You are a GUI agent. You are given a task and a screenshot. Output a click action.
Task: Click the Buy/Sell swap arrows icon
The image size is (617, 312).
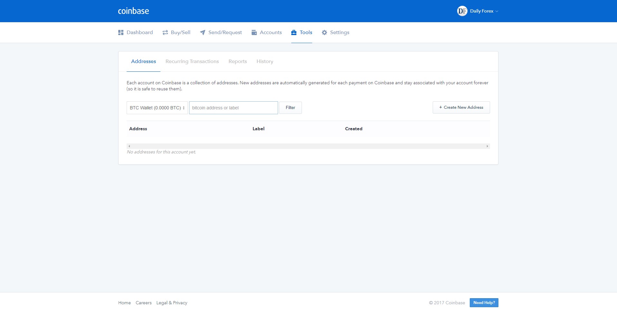pyautogui.click(x=165, y=32)
